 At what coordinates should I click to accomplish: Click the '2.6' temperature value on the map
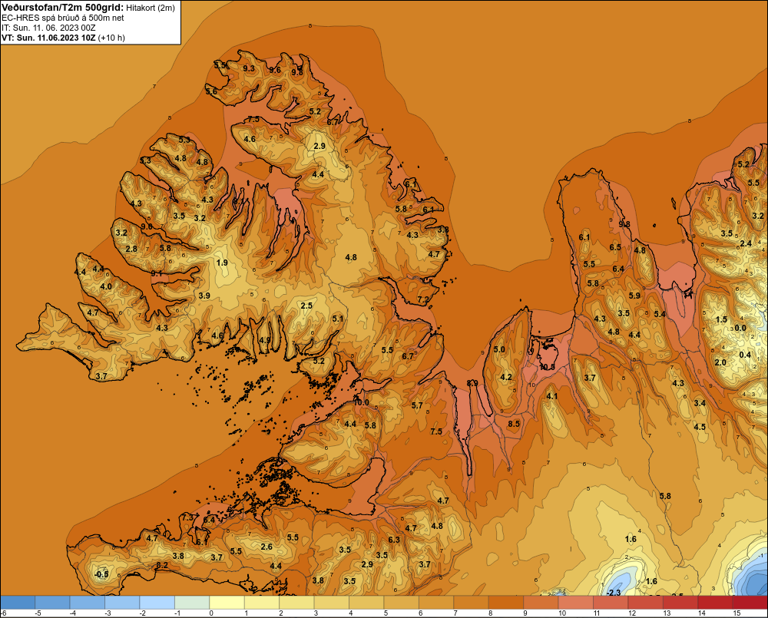click(x=266, y=547)
